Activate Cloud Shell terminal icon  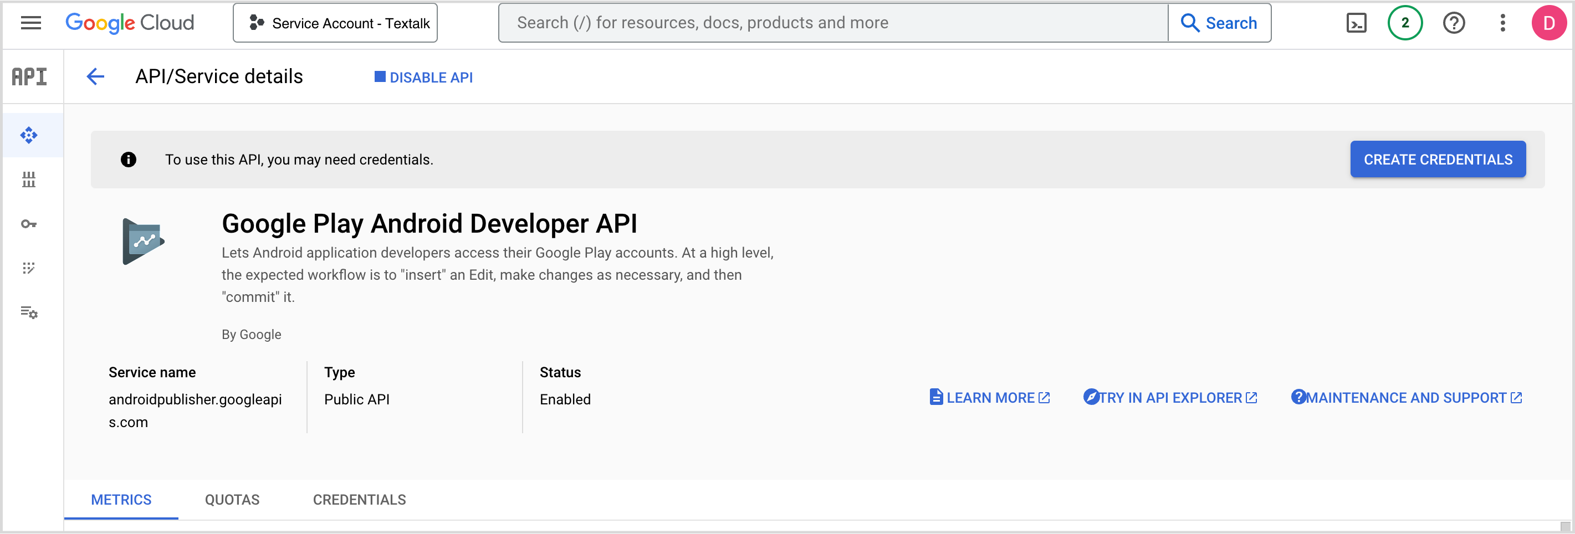click(1356, 23)
